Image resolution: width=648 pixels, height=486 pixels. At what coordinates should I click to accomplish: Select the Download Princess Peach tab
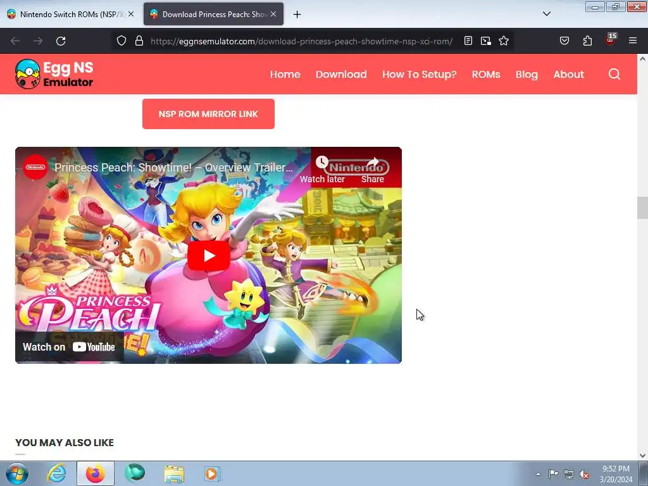213,15
